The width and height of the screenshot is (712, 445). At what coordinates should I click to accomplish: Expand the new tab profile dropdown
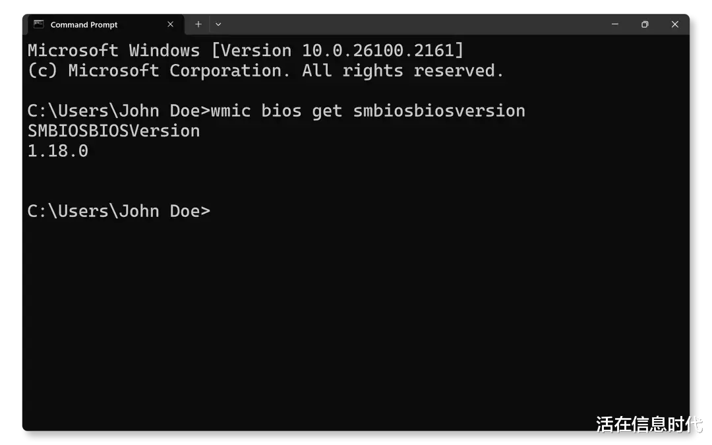[x=218, y=24]
